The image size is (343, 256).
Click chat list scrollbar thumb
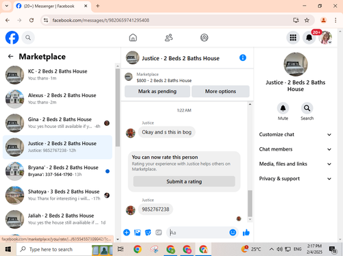[118, 107]
